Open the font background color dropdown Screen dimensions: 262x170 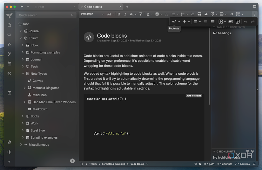tap(158, 14)
